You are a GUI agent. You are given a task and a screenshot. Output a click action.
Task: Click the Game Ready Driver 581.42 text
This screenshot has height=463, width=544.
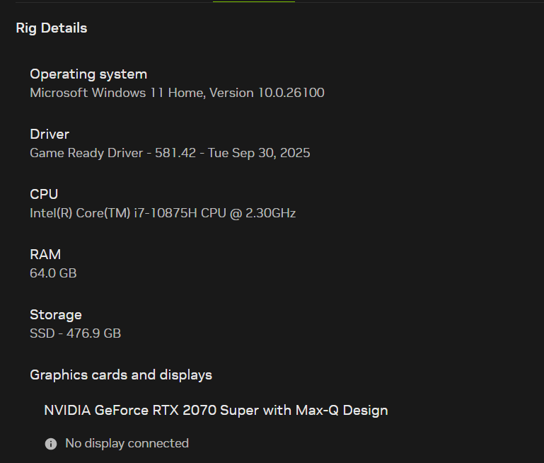coord(170,153)
